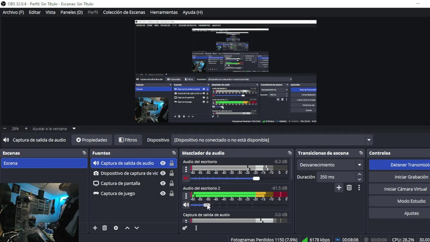Screen dimensions: 430x242
Task: Decrease Duración with down arrow
Action: click(359, 179)
